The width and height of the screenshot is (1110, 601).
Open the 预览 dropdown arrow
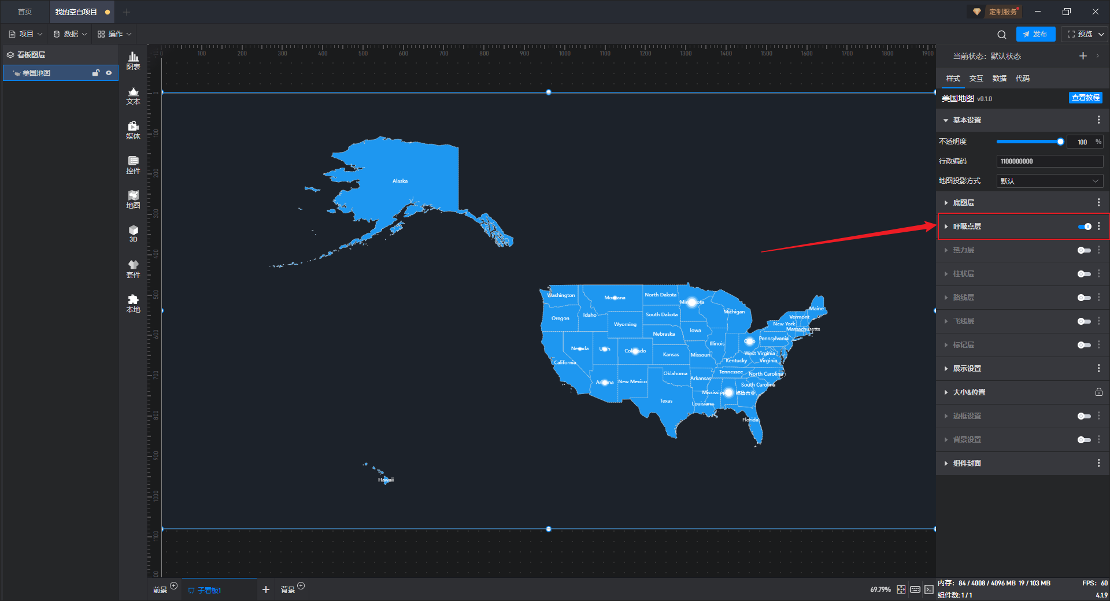pos(1101,34)
